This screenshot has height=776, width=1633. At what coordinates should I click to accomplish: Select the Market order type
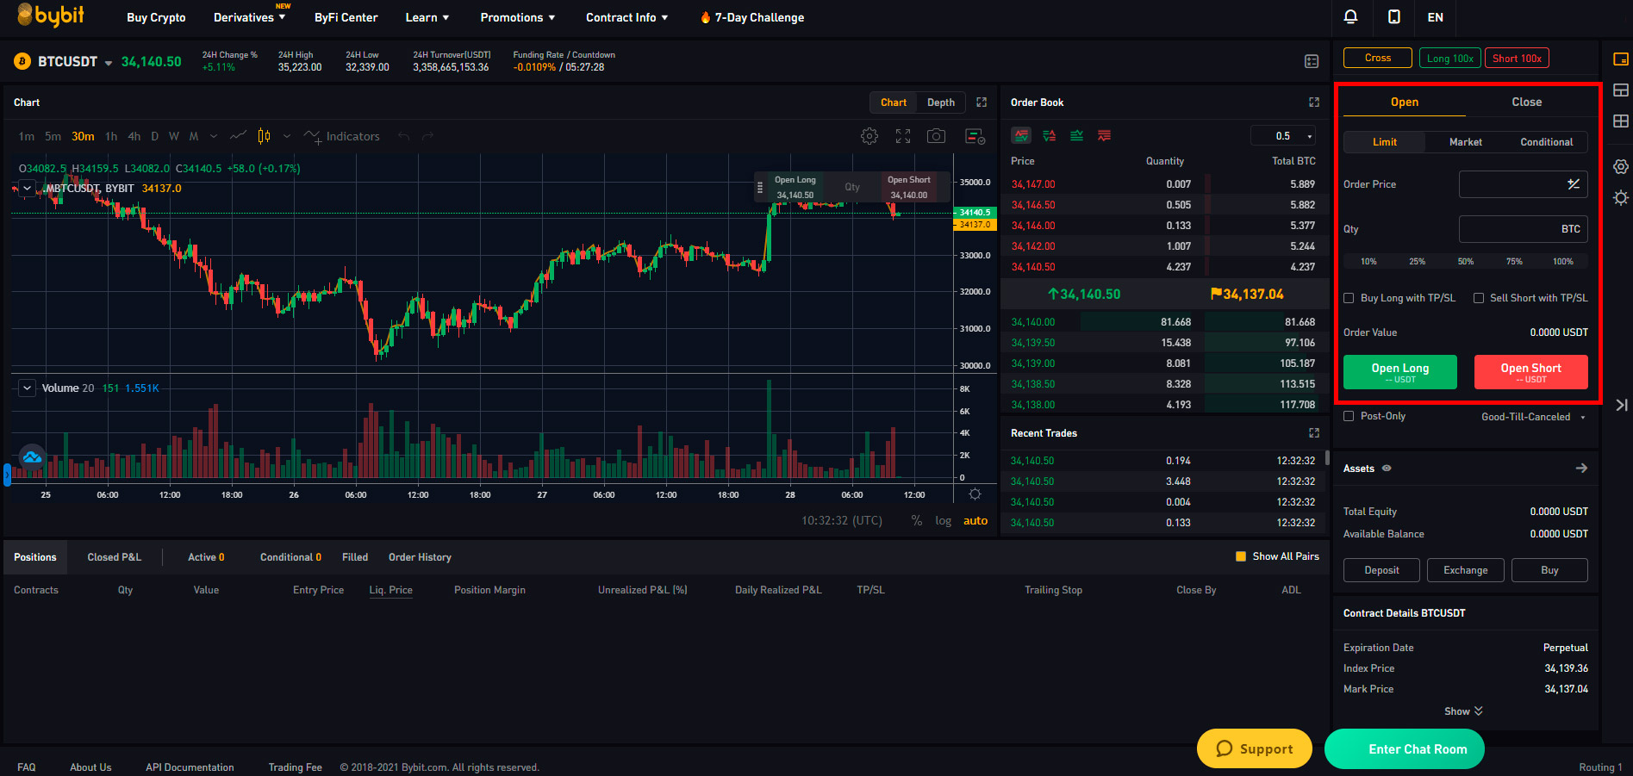pyautogui.click(x=1465, y=142)
